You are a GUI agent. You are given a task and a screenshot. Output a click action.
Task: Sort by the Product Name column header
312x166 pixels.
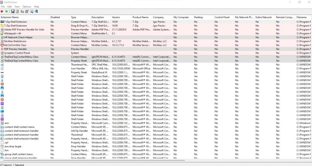[142, 17]
